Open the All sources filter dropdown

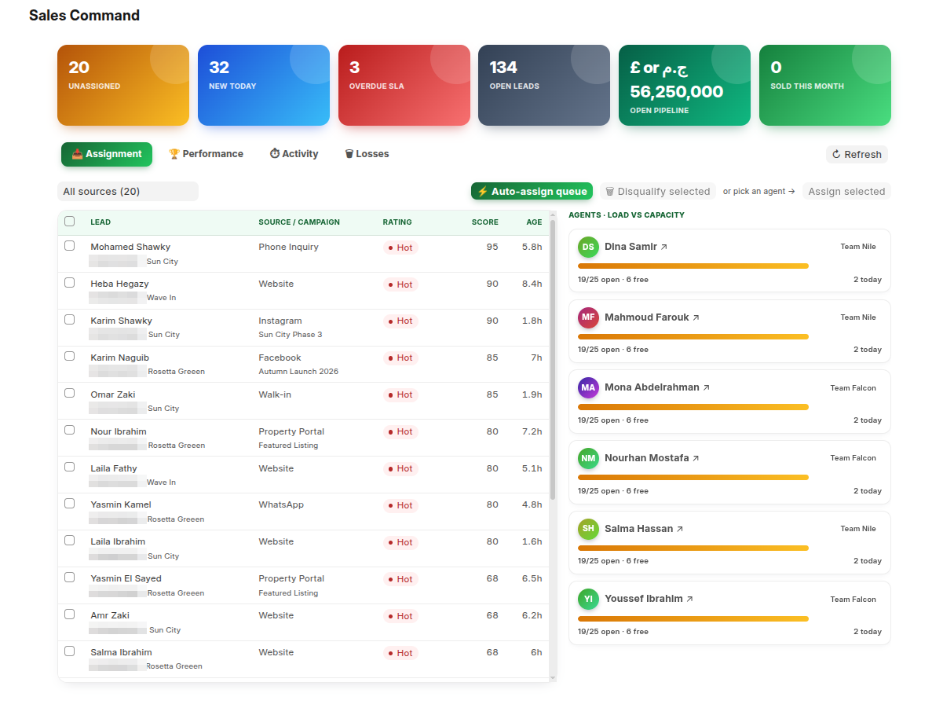[128, 192]
